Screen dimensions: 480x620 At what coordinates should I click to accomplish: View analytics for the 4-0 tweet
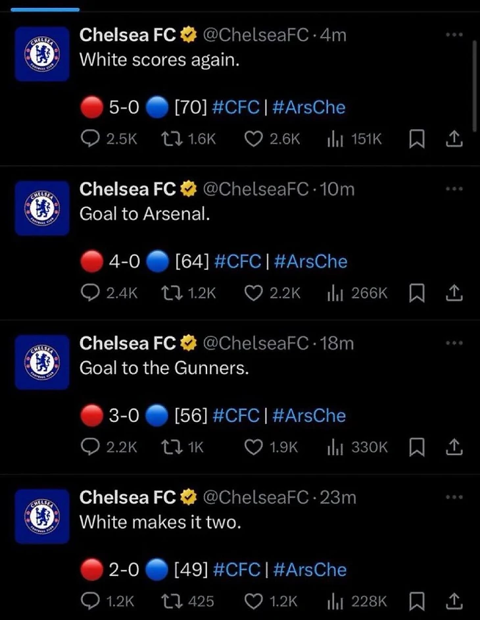click(335, 293)
